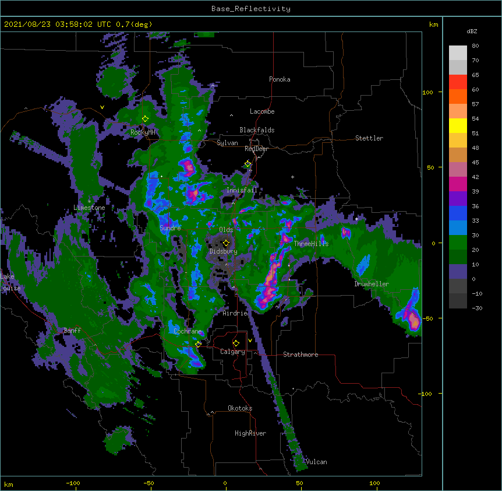Click the yellow 51-54 dBZ legend swatch
This screenshot has height=491, width=502.
coord(458,126)
